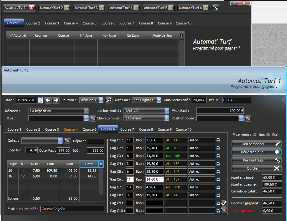Uncheck the Gag C1 checkbox
Viewport: 287px width, 221px height.
coord(218,140)
